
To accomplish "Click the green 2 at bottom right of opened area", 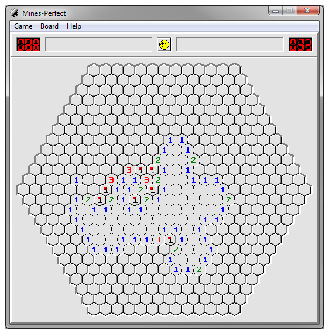I will point(199,270).
